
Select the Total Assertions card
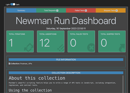51,41
